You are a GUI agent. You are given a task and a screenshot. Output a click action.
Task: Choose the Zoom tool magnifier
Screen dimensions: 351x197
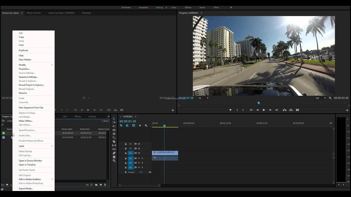pos(114,161)
